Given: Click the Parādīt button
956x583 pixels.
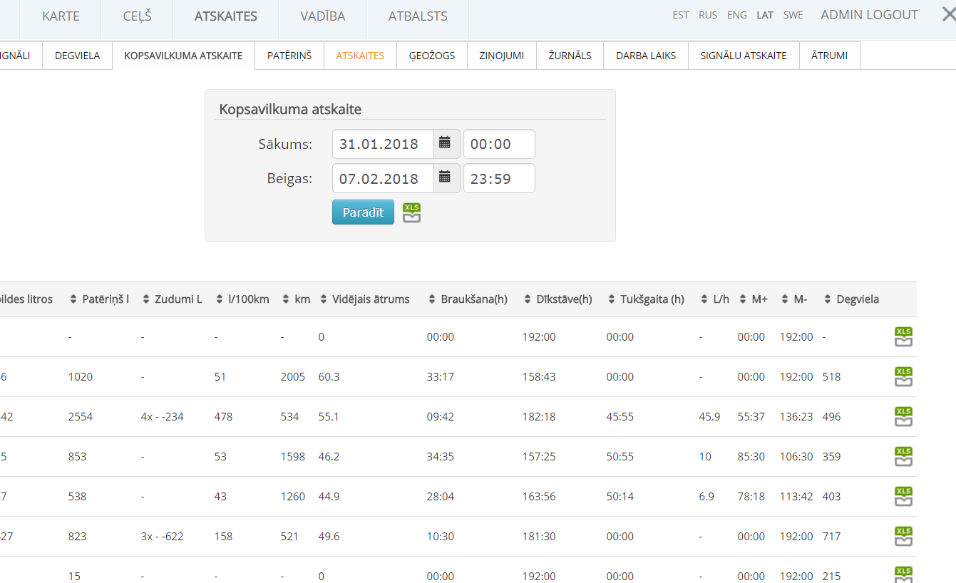Looking at the screenshot, I should 363,212.
